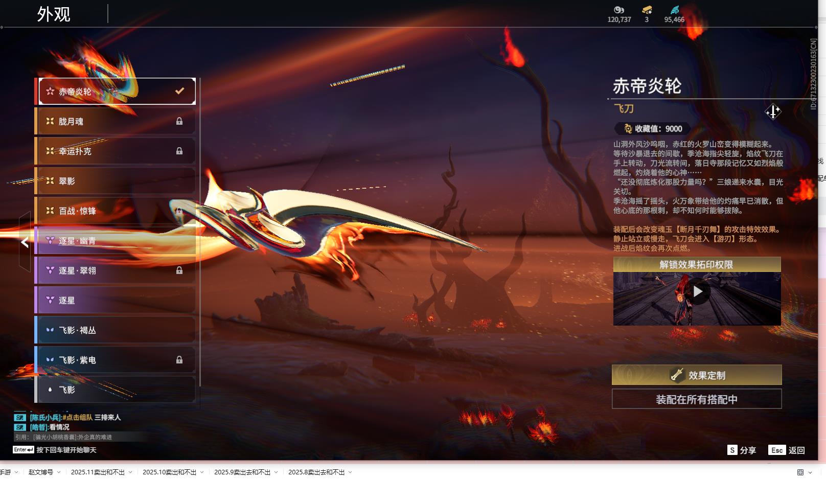Click chat channel icon beside 陈氏小兵

pyautogui.click(x=20, y=417)
